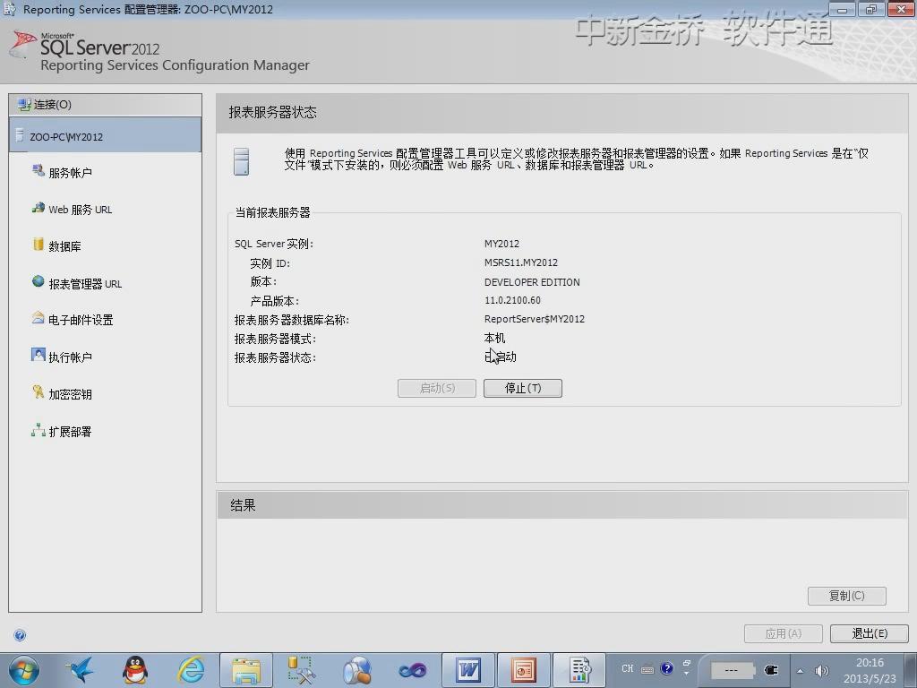This screenshot has width=917, height=688.
Task: Open the 报表管理器 URL globe icon
Action: click(x=39, y=282)
